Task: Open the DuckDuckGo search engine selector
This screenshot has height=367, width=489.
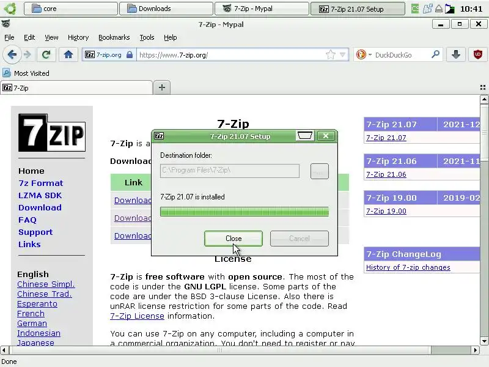Action: coord(364,55)
